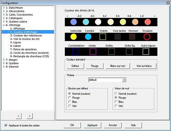Apply the Défaut standard colors
171x131 pixels.
coord(75,66)
